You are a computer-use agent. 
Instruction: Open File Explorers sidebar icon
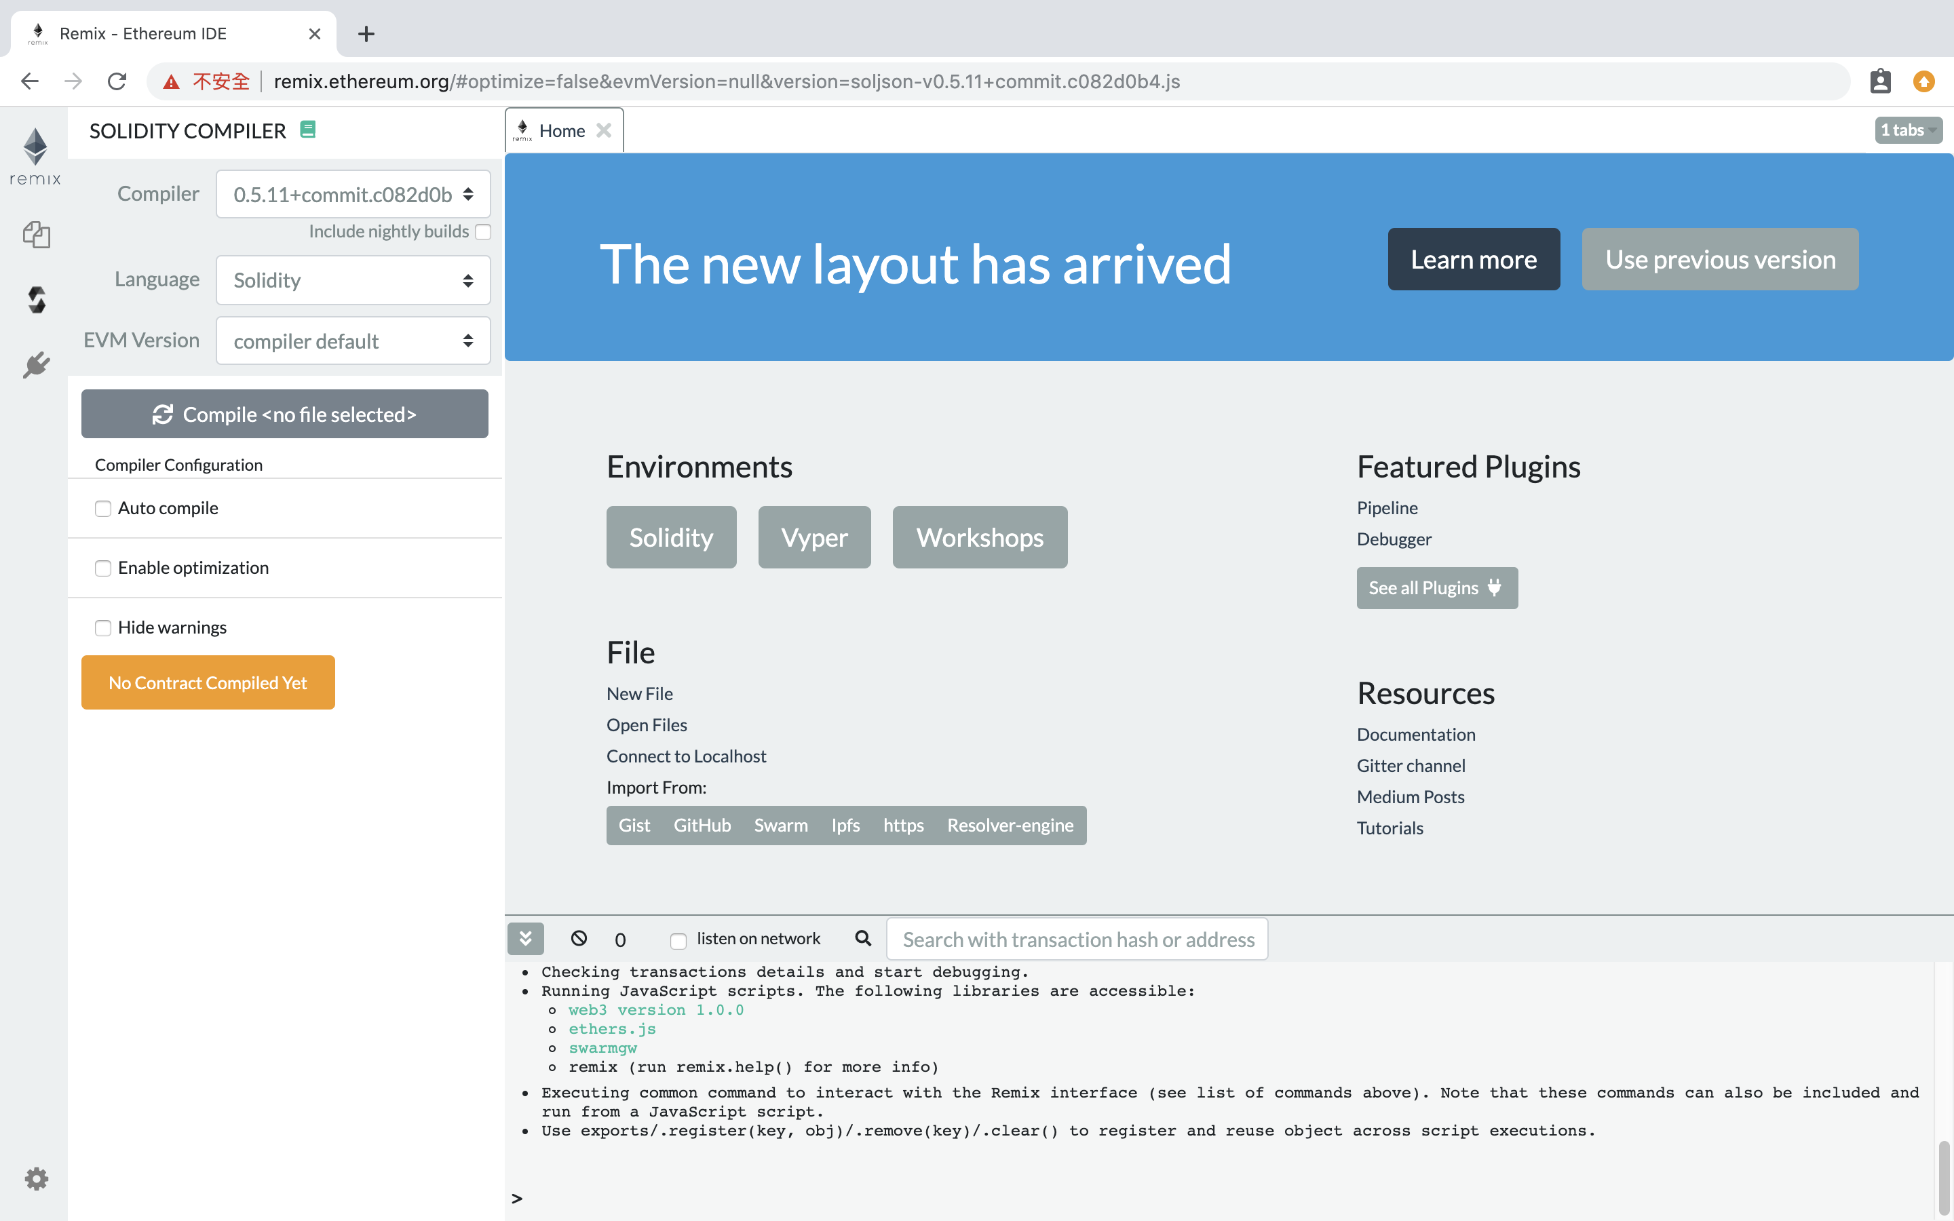click(37, 235)
